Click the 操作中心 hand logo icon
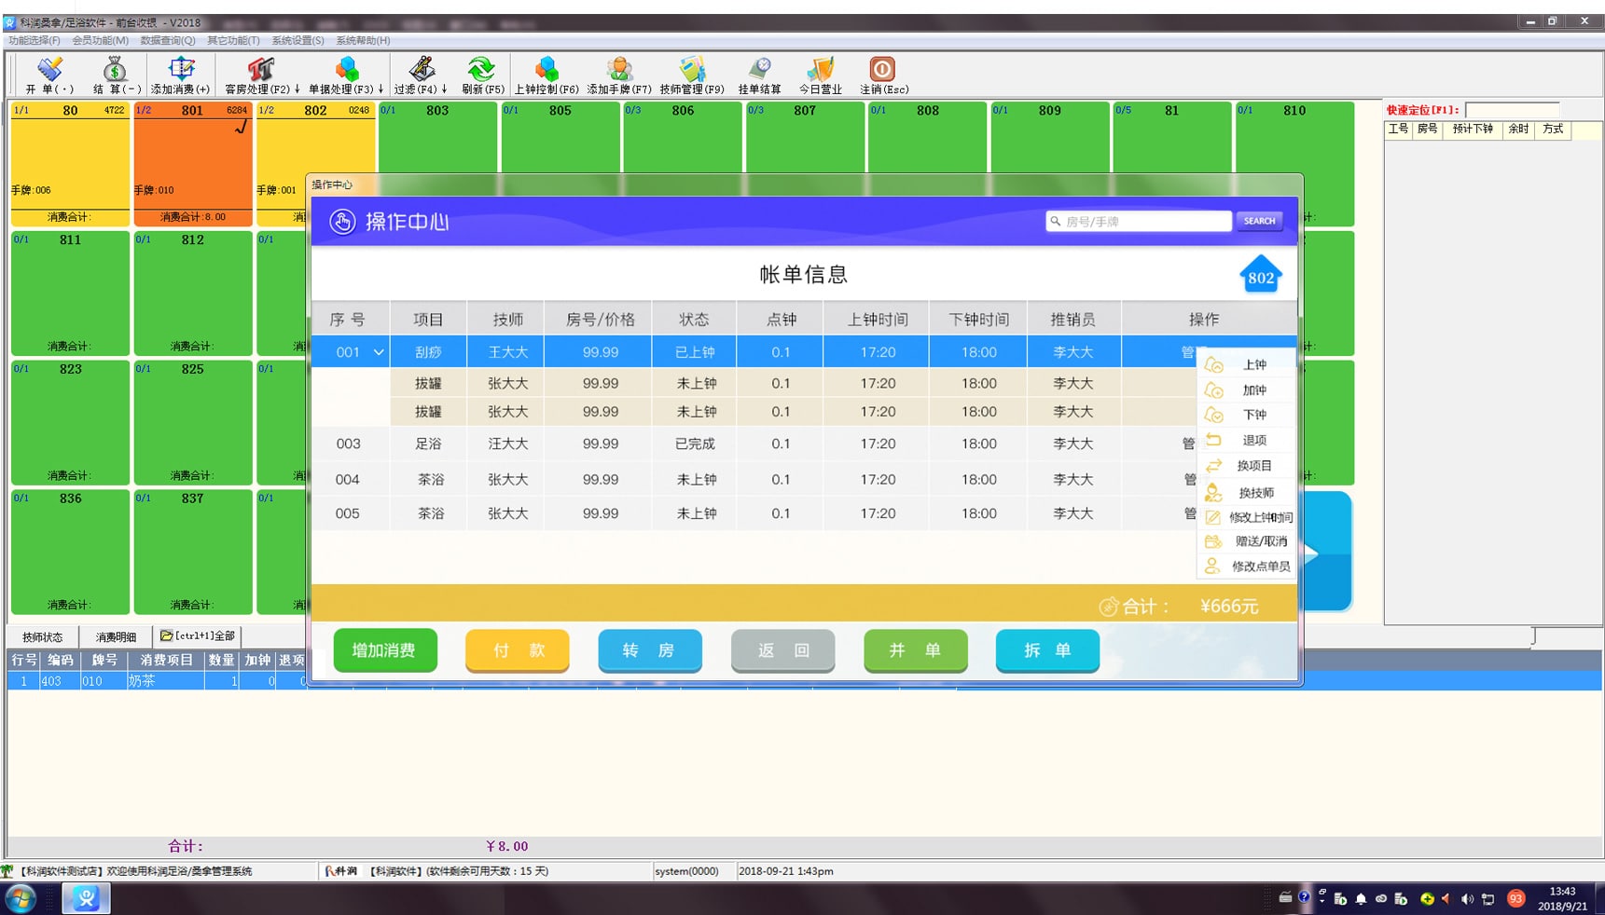Viewport: 1605px width, 915px height. 342,222
